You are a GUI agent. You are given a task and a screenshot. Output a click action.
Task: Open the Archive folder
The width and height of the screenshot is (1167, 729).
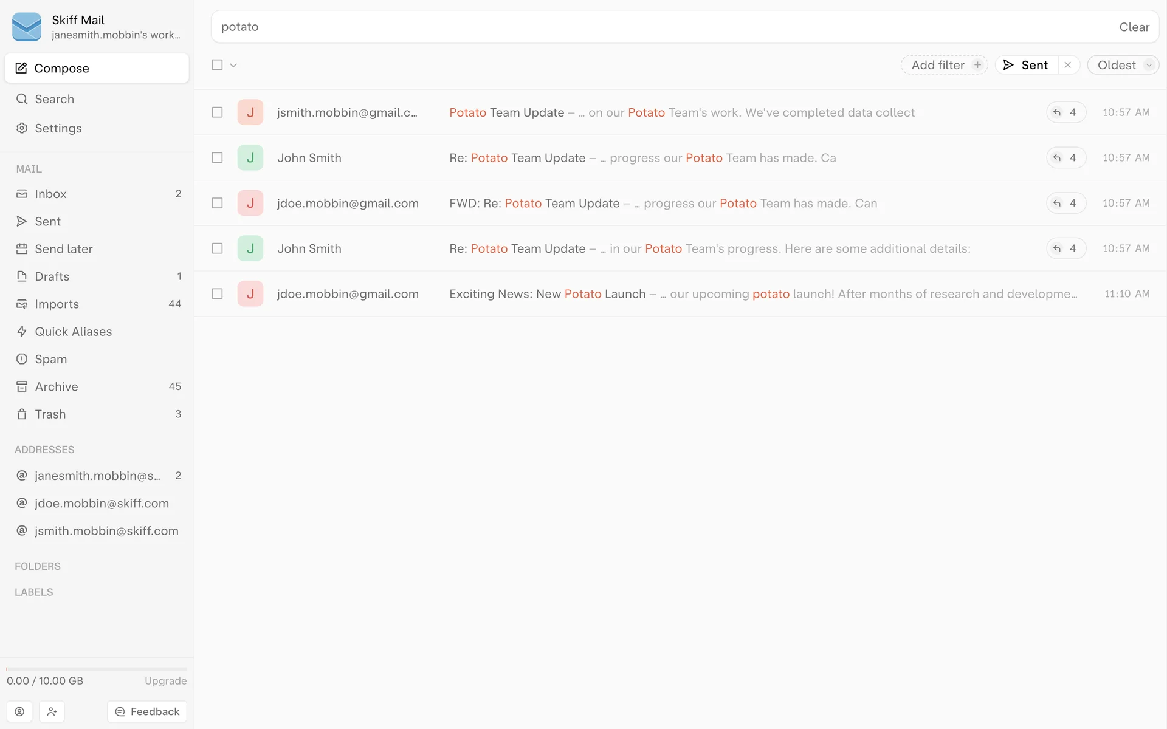(56, 387)
